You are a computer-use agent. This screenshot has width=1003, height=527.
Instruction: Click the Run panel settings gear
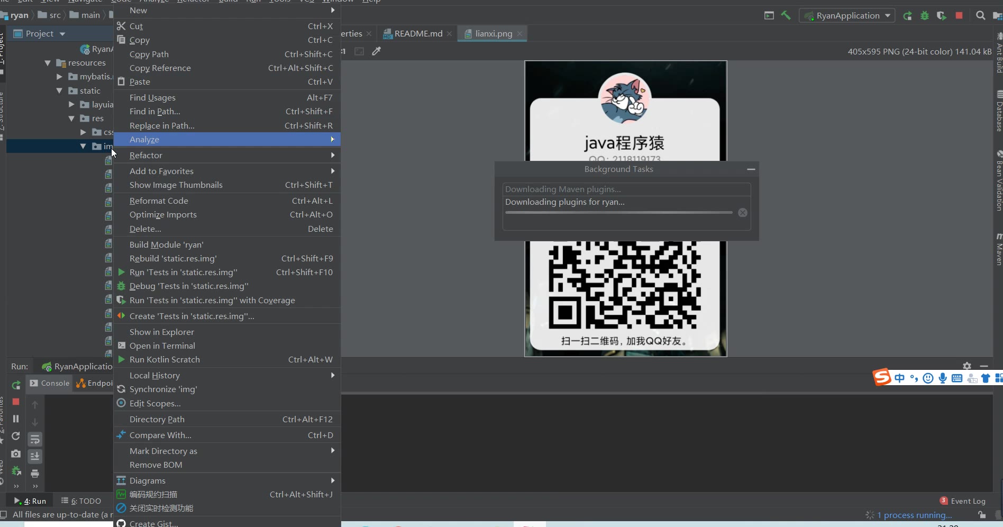tap(967, 366)
